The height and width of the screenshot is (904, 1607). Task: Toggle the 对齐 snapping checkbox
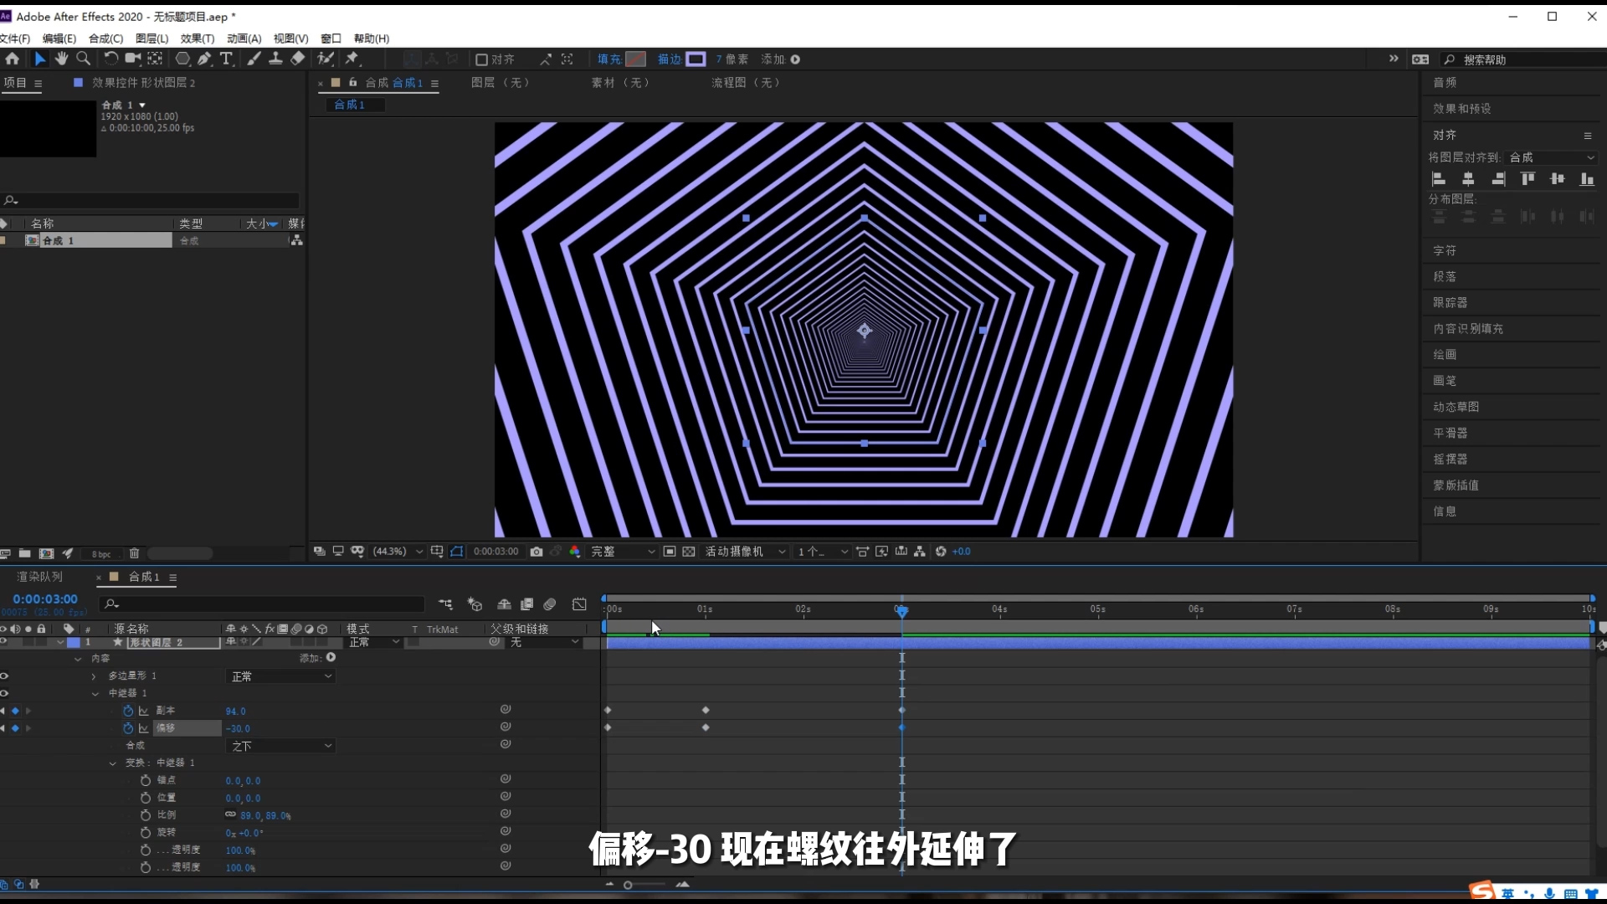[481, 59]
